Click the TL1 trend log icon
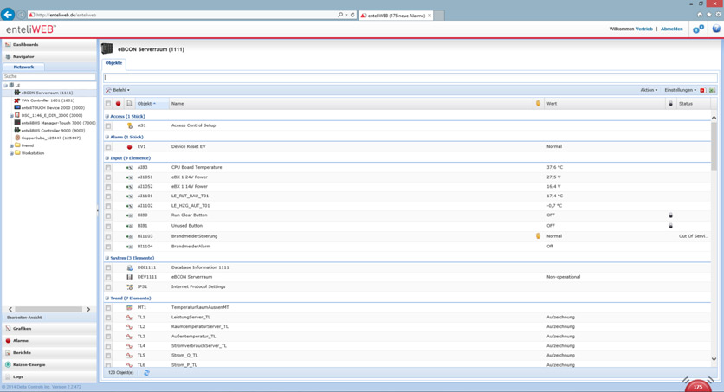The image size is (724, 392). pyautogui.click(x=129, y=318)
